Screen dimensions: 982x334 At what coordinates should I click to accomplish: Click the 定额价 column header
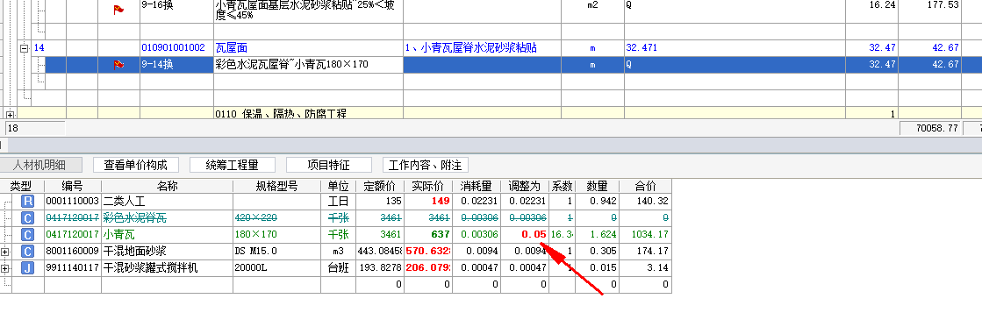(x=380, y=186)
